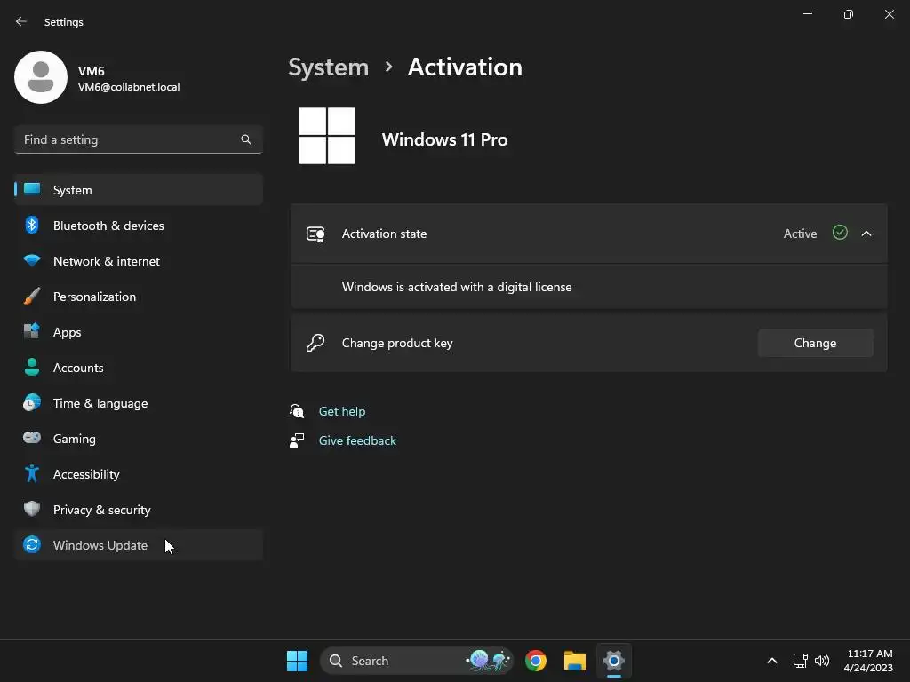Open Accessibility settings

click(139, 474)
